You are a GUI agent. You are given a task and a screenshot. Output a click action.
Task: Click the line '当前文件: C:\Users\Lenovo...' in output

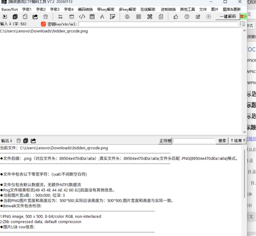[54, 148]
